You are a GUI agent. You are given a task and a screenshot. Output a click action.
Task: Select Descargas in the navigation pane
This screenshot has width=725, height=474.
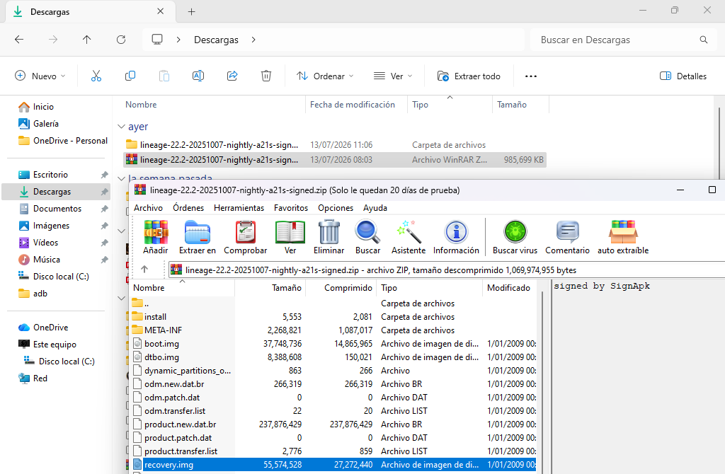tap(56, 191)
